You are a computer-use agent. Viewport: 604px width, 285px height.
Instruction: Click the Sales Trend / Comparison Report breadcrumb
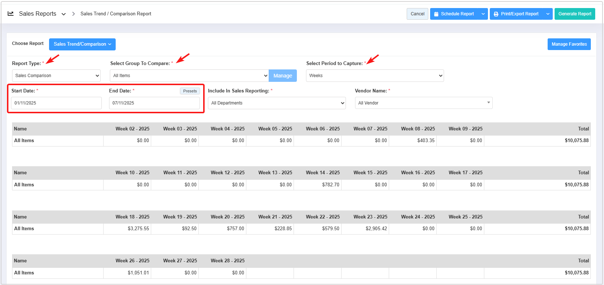[x=116, y=14]
